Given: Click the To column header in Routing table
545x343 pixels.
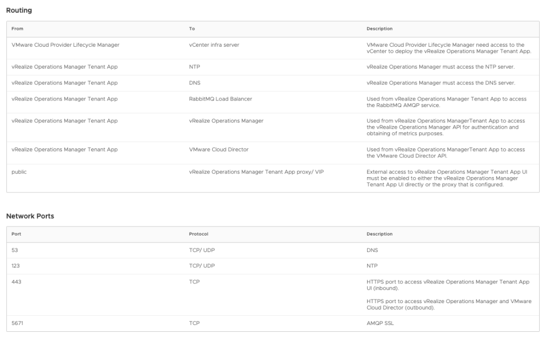Looking at the screenshot, I should coord(192,29).
